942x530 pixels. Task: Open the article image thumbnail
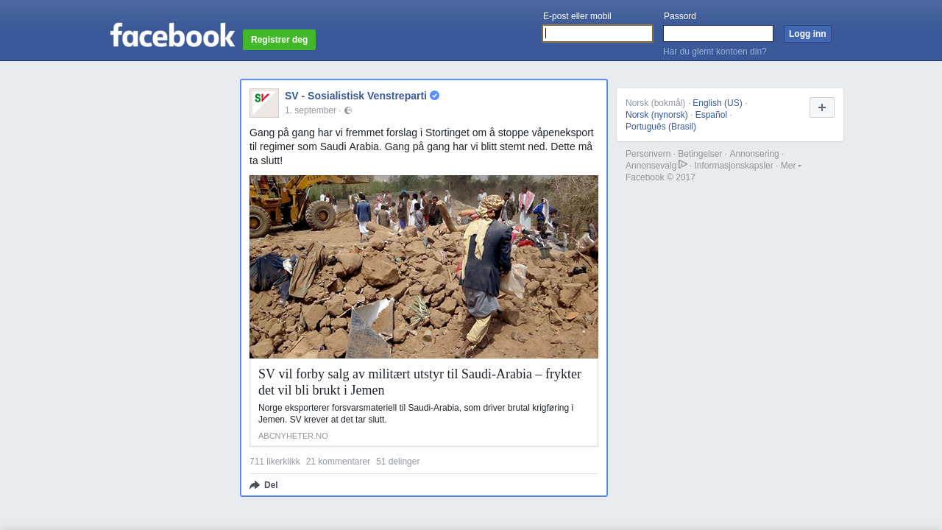(x=424, y=266)
